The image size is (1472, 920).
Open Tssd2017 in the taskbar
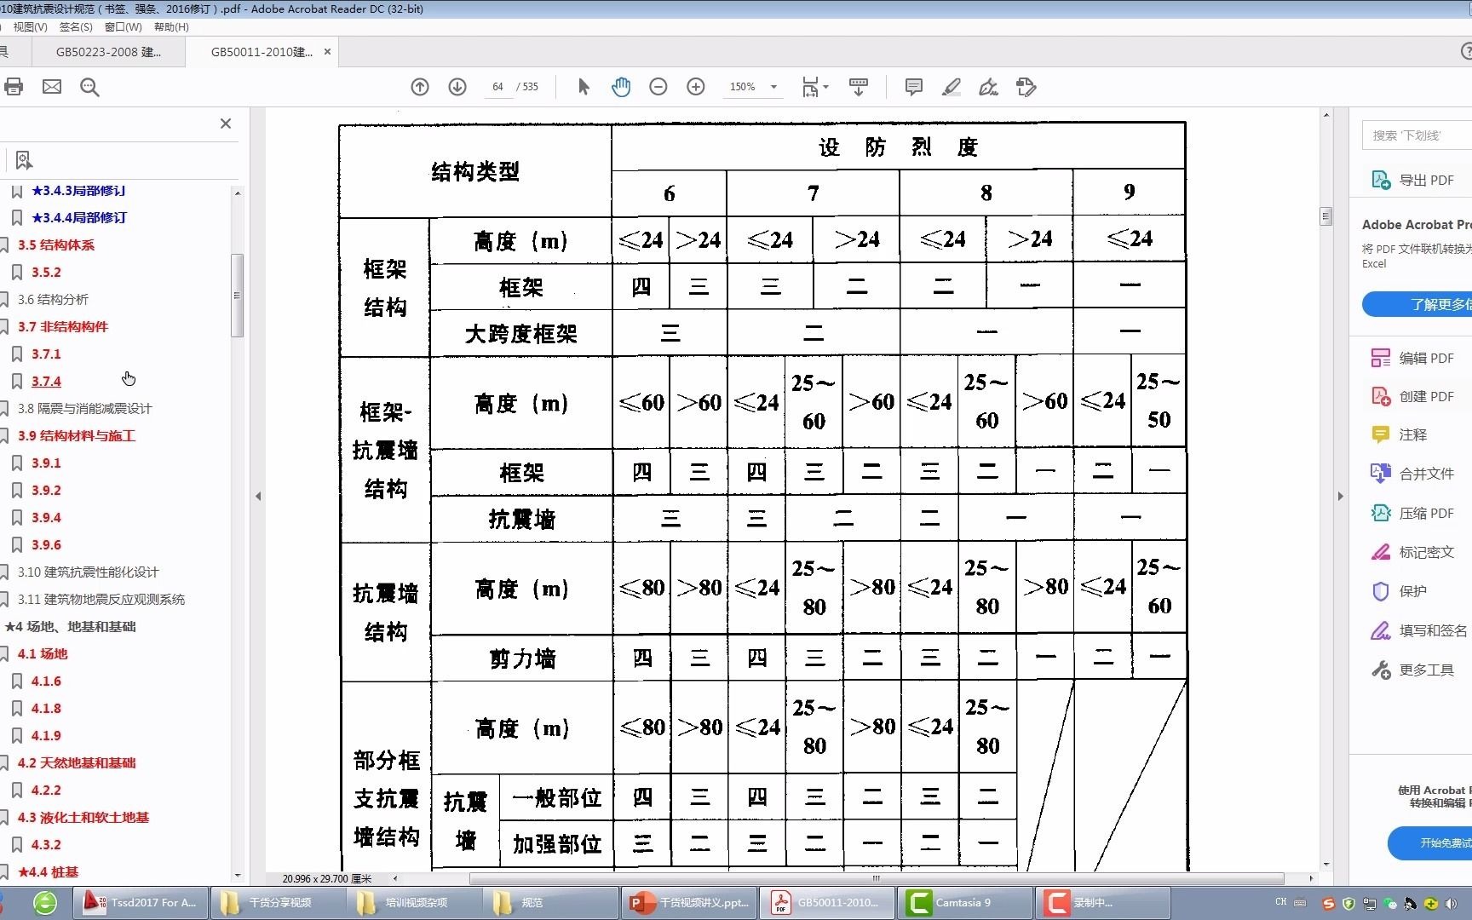(141, 902)
